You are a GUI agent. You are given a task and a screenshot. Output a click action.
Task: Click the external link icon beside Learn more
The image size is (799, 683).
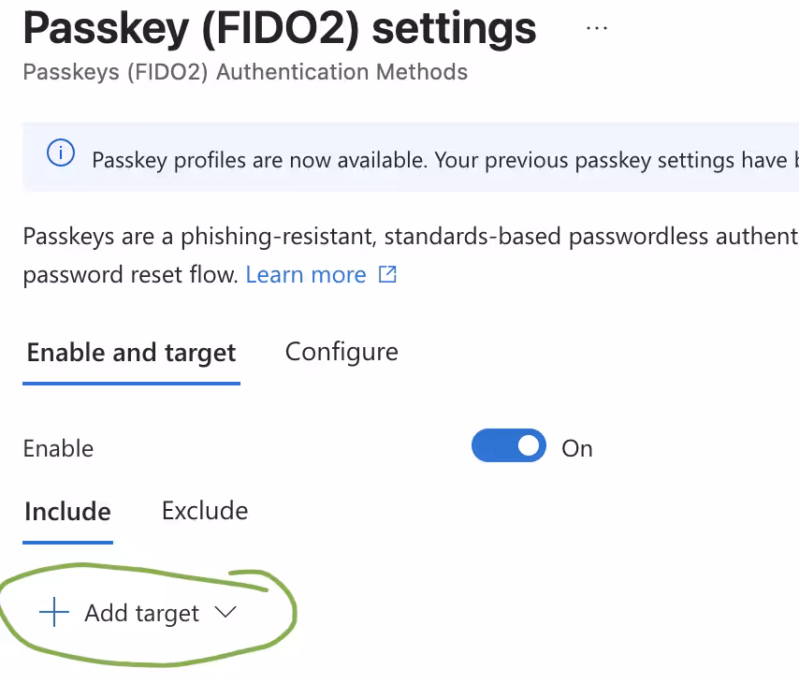[x=387, y=274]
